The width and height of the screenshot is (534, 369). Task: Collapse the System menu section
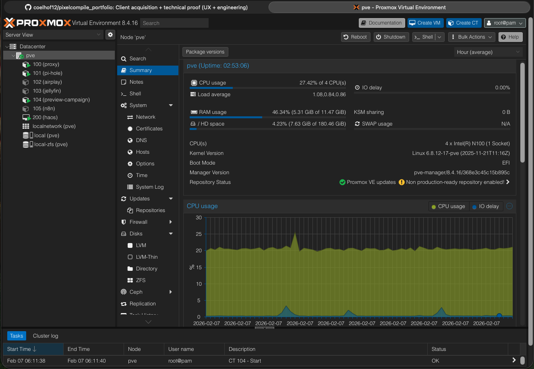tap(171, 105)
